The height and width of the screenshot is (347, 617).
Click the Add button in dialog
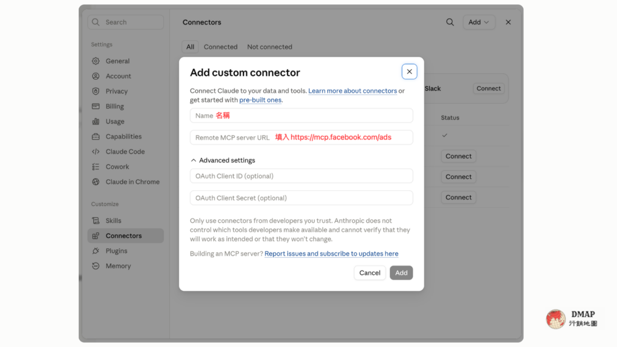(401, 273)
